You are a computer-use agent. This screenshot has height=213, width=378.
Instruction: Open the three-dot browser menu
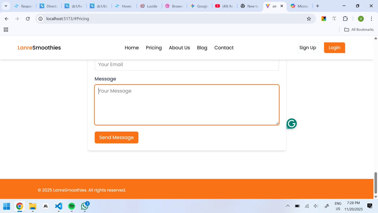[372, 19]
